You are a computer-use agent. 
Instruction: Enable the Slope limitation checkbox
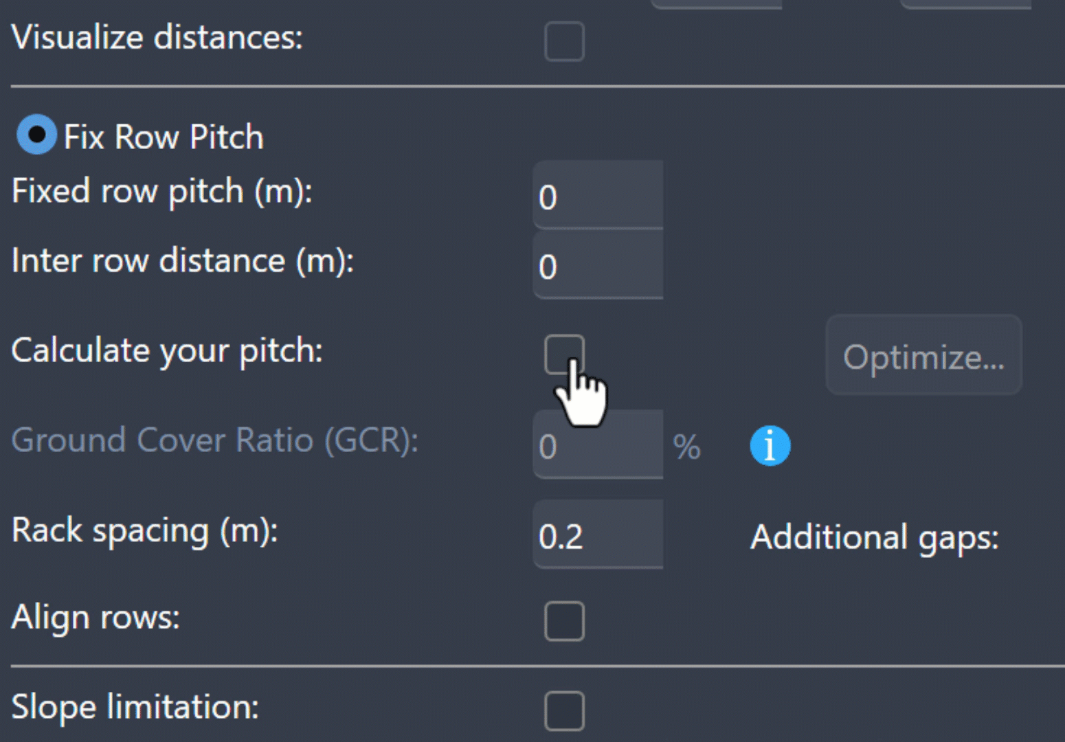564,710
